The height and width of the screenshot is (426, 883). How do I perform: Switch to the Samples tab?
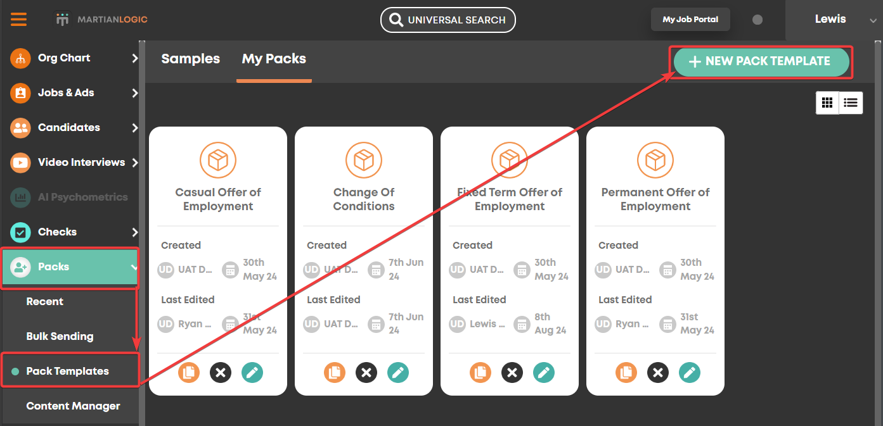tap(190, 59)
